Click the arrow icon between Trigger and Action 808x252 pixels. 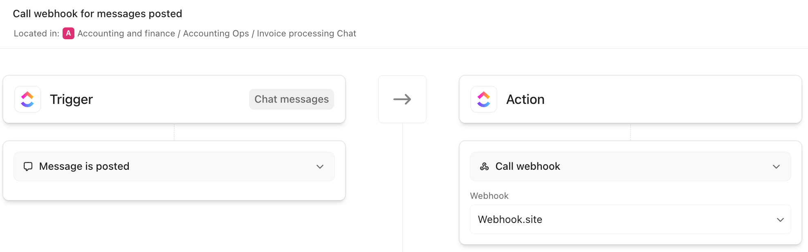click(402, 99)
